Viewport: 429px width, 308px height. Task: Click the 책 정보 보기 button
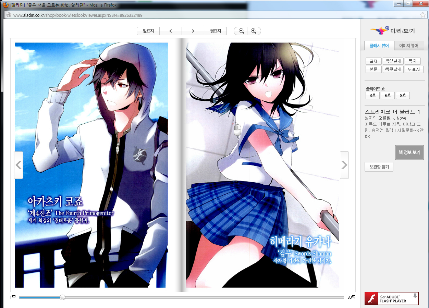409,152
